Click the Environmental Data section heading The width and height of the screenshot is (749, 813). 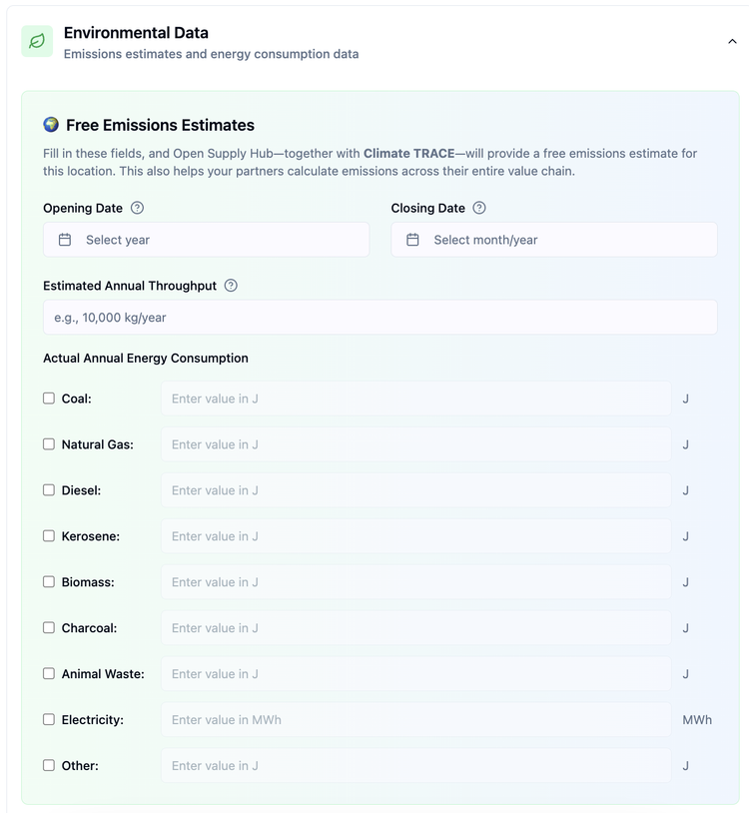click(136, 33)
